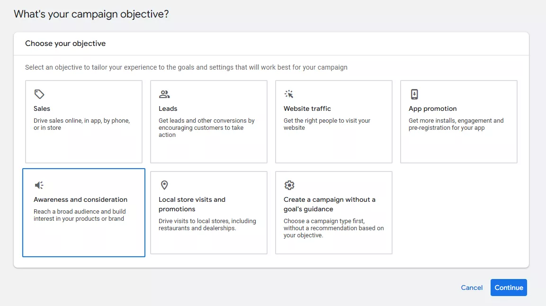Click 'Drive visits to local stores' description
Screen dimensions: 546x306
click(x=207, y=225)
